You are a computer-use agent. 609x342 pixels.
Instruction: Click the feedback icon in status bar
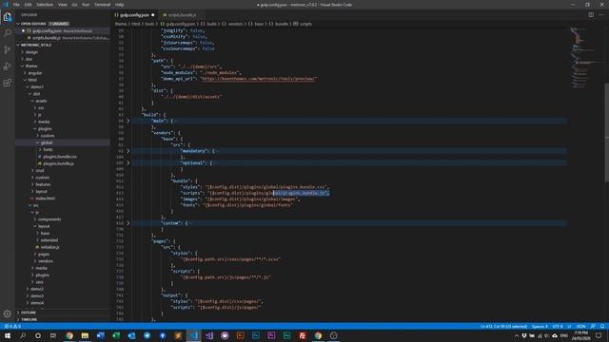(x=593, y=327)
